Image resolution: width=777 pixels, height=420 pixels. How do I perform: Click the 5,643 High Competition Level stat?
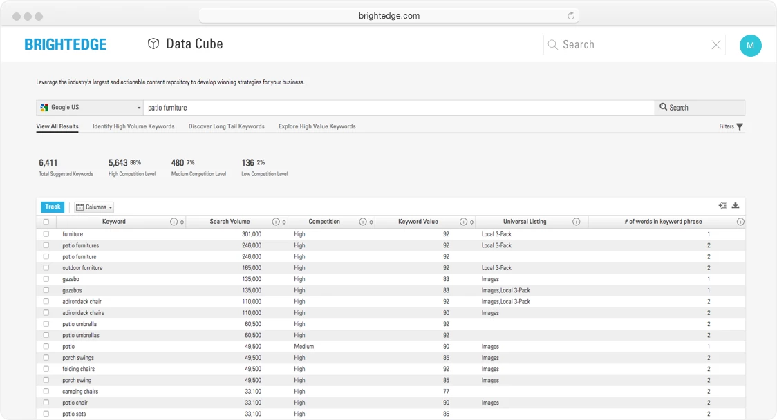(132, 167)
